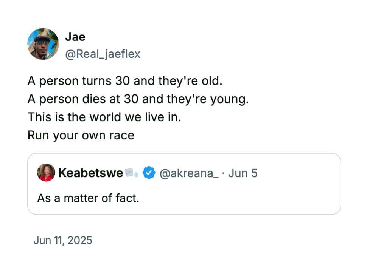Click Keabetswe's profile avatar in quoted tweet

46,172
